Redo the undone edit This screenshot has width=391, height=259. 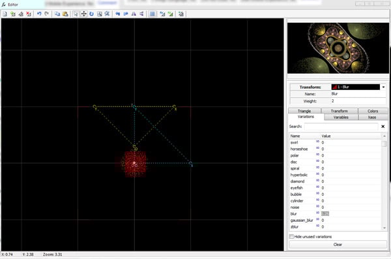[x=47, y=14]
